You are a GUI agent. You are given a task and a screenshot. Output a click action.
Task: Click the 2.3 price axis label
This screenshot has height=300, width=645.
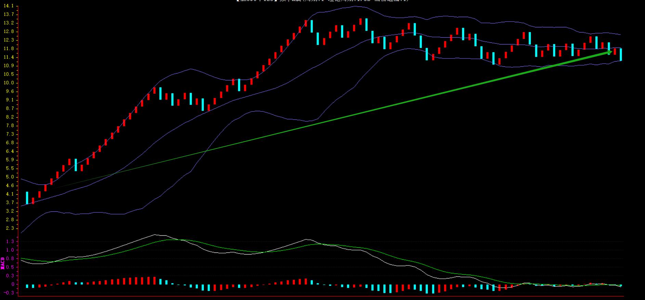pos(10,228)
